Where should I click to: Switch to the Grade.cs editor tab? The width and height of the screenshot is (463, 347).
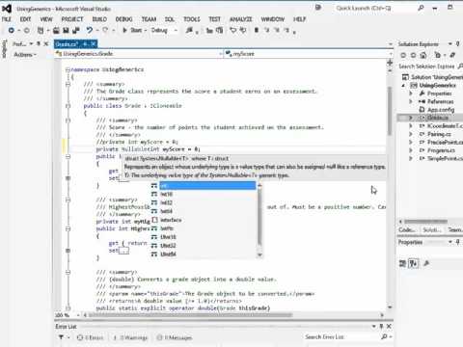[x=67, y=44]
